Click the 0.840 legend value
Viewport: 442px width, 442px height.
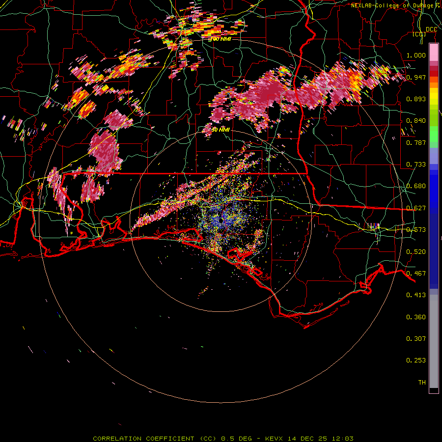pyautogui.click(x=416, y=121)
